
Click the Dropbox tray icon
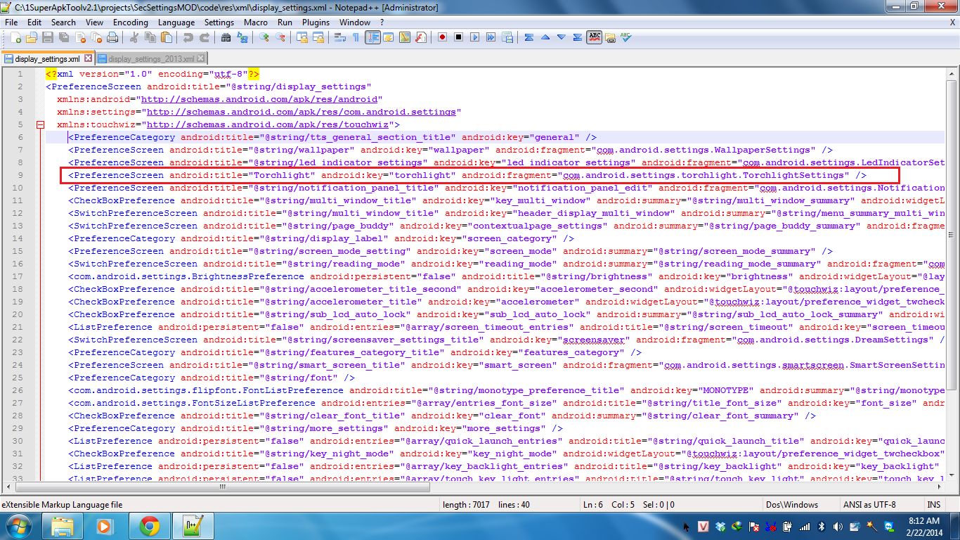point(720,526)
